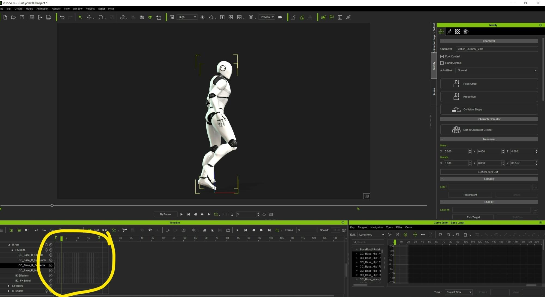Open the Curve Editor Filter menu

coord(399,227)
